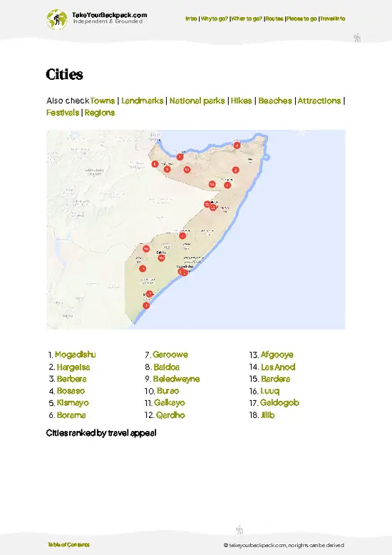Image resolution: width=392 pixels, height=555 pixels.
Task: Open the Berbera city link in list
Action: click(x=72, y=379)
